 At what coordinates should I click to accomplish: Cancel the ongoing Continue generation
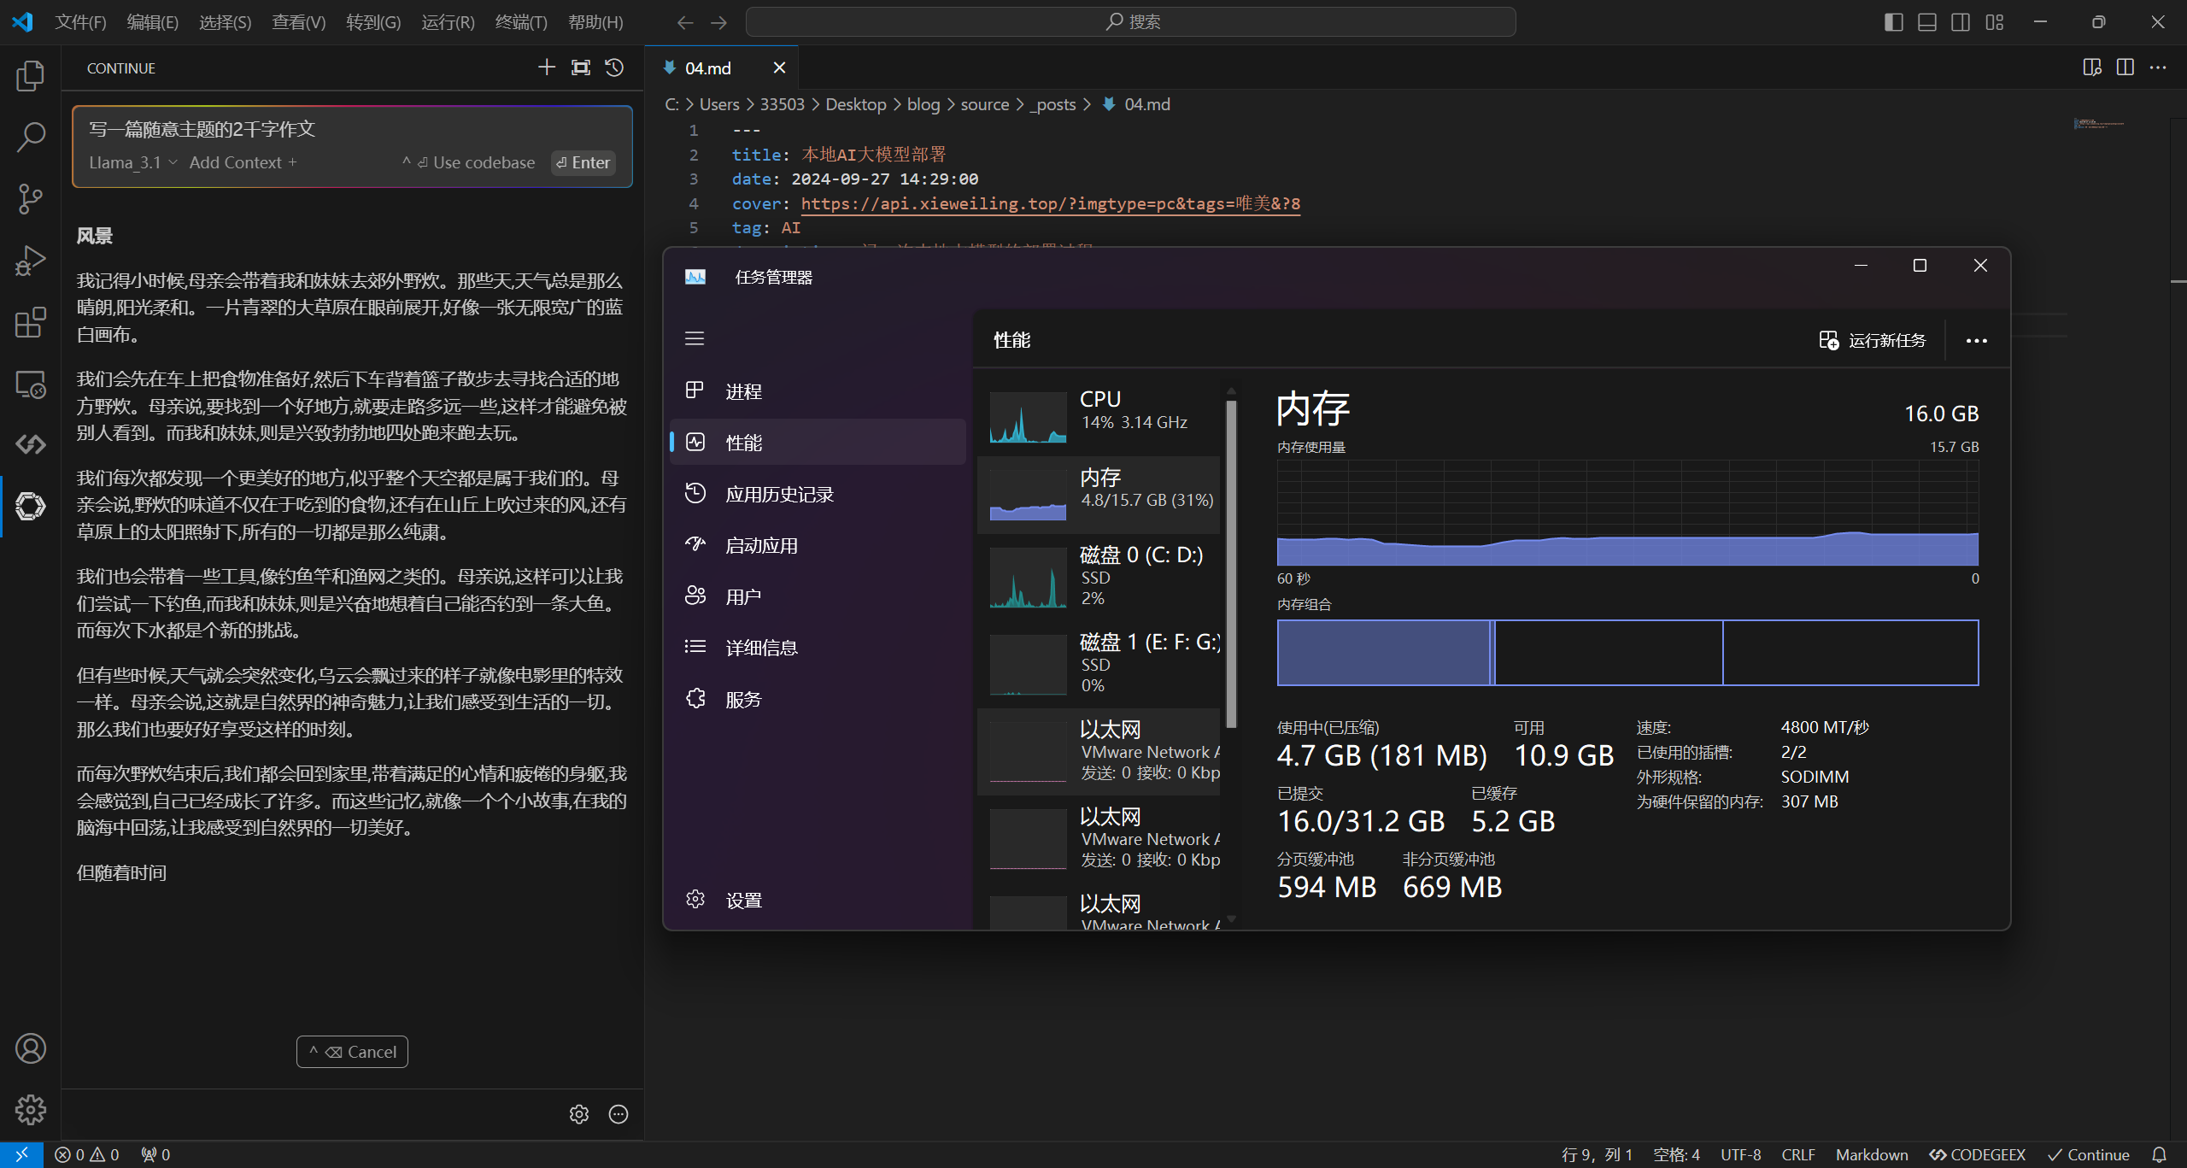click(352, 1052)
